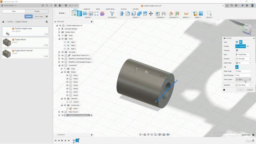This screenshot has width=256, height=144.
Task: Click the Orbit navigation icon
Action: tap(140, 134)
